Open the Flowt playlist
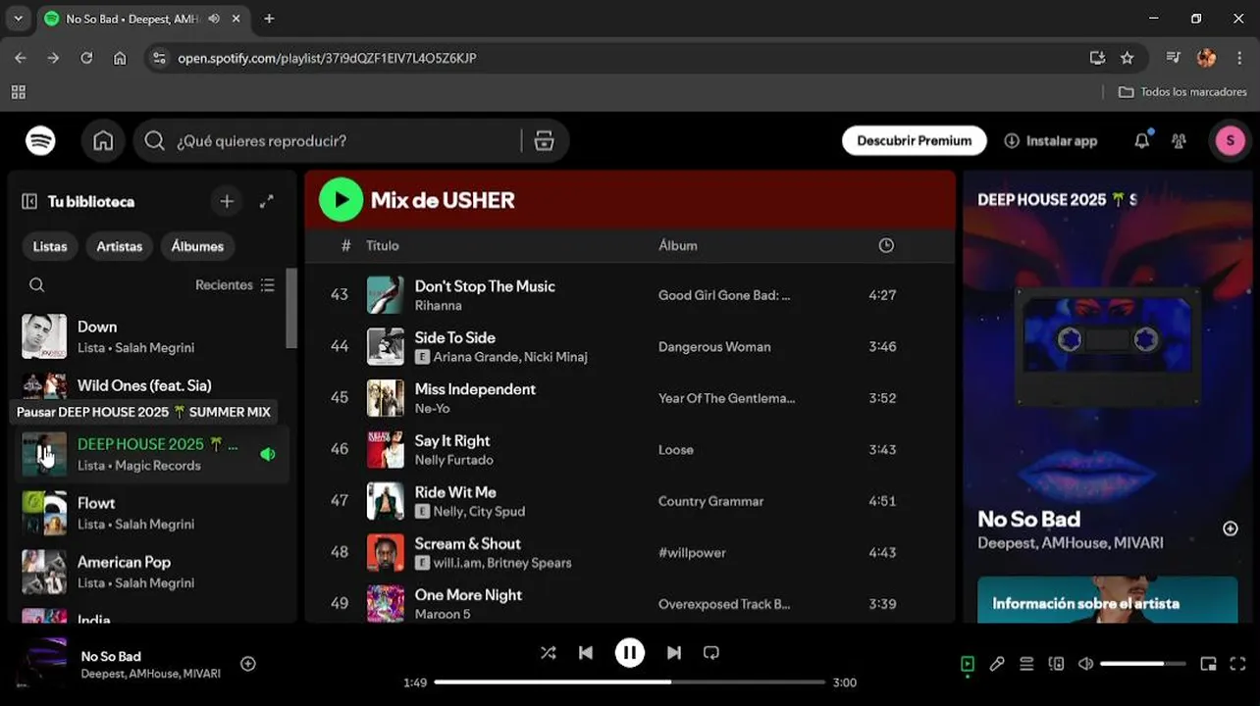The height and width of the screenshot is (706, 1260). point(152,513)
